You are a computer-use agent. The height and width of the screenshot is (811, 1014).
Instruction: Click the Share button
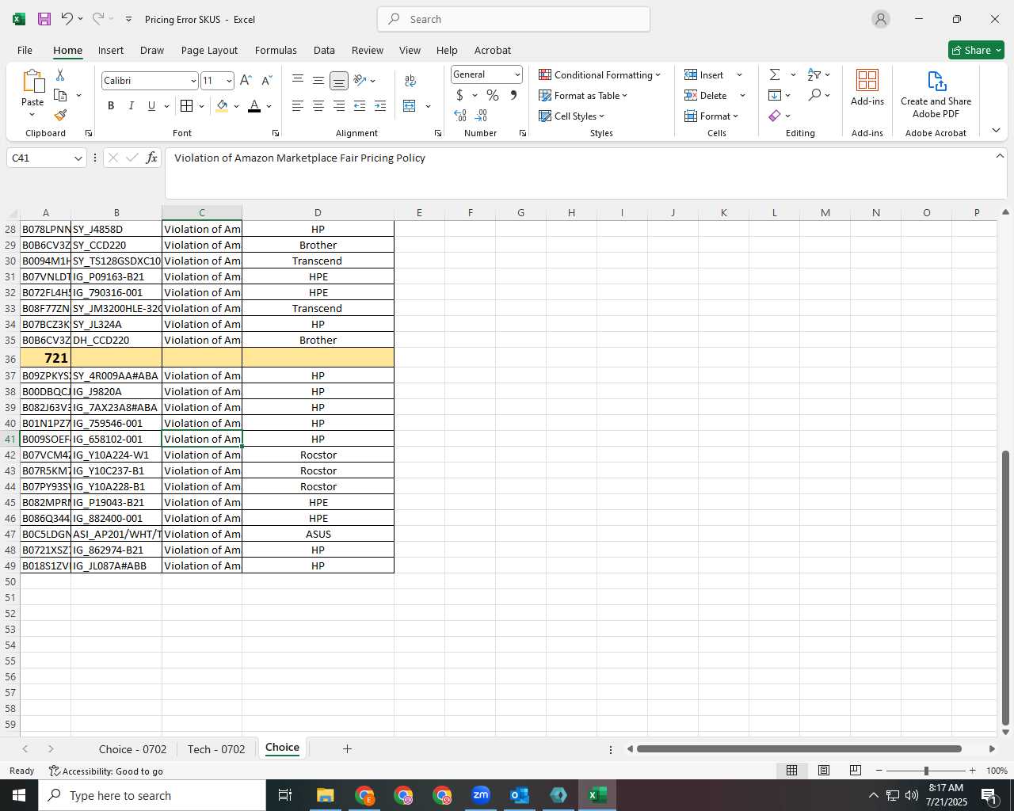click(976, 50)
